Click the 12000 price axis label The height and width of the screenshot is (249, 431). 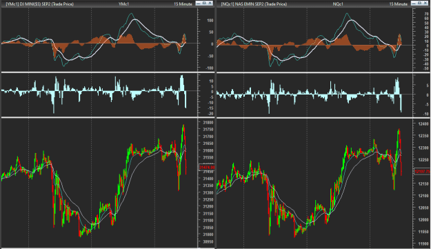pos(423,220)
